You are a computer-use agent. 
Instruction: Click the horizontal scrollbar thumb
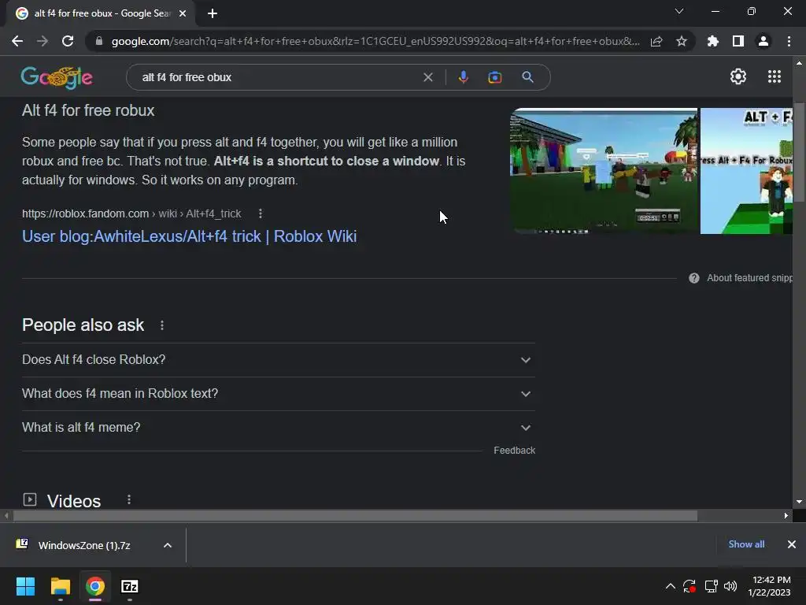[x=355, y=515]
